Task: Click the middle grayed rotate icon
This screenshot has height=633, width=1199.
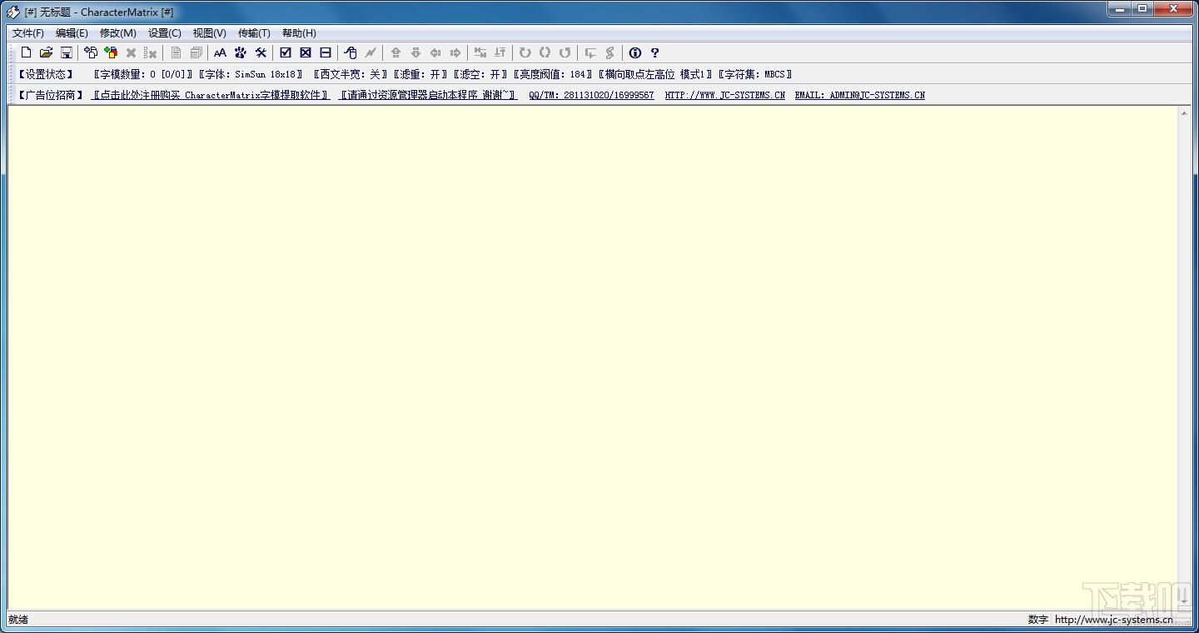Action: click(x=545, y=52)
